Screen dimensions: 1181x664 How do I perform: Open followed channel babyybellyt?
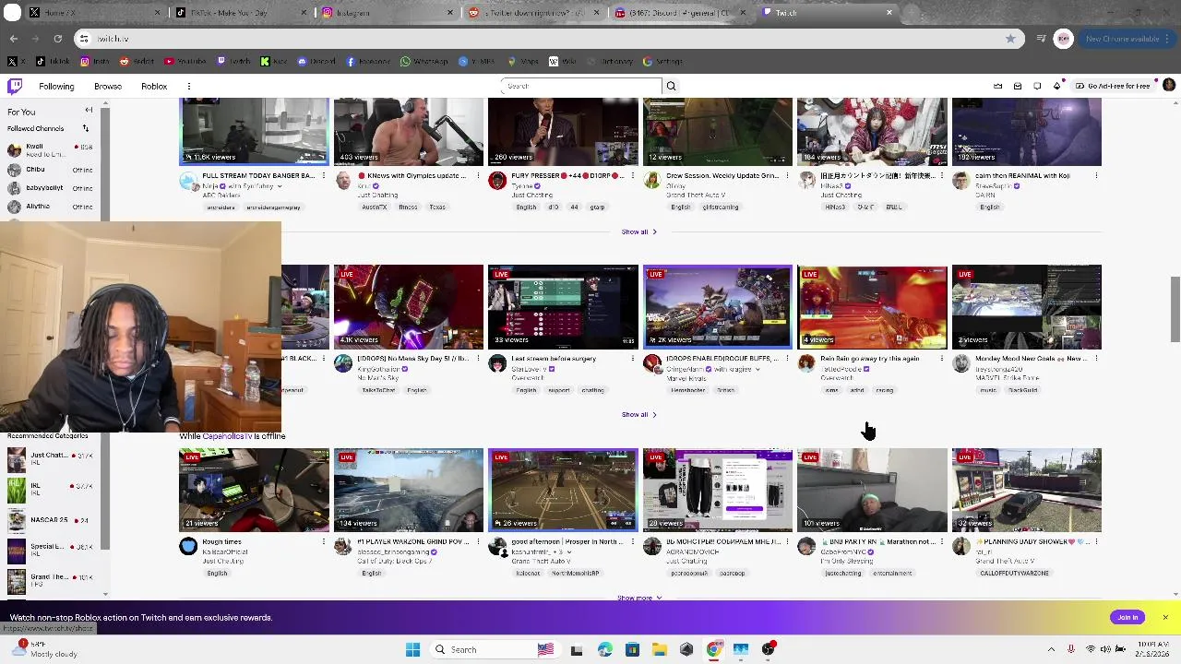coord(51,188)
